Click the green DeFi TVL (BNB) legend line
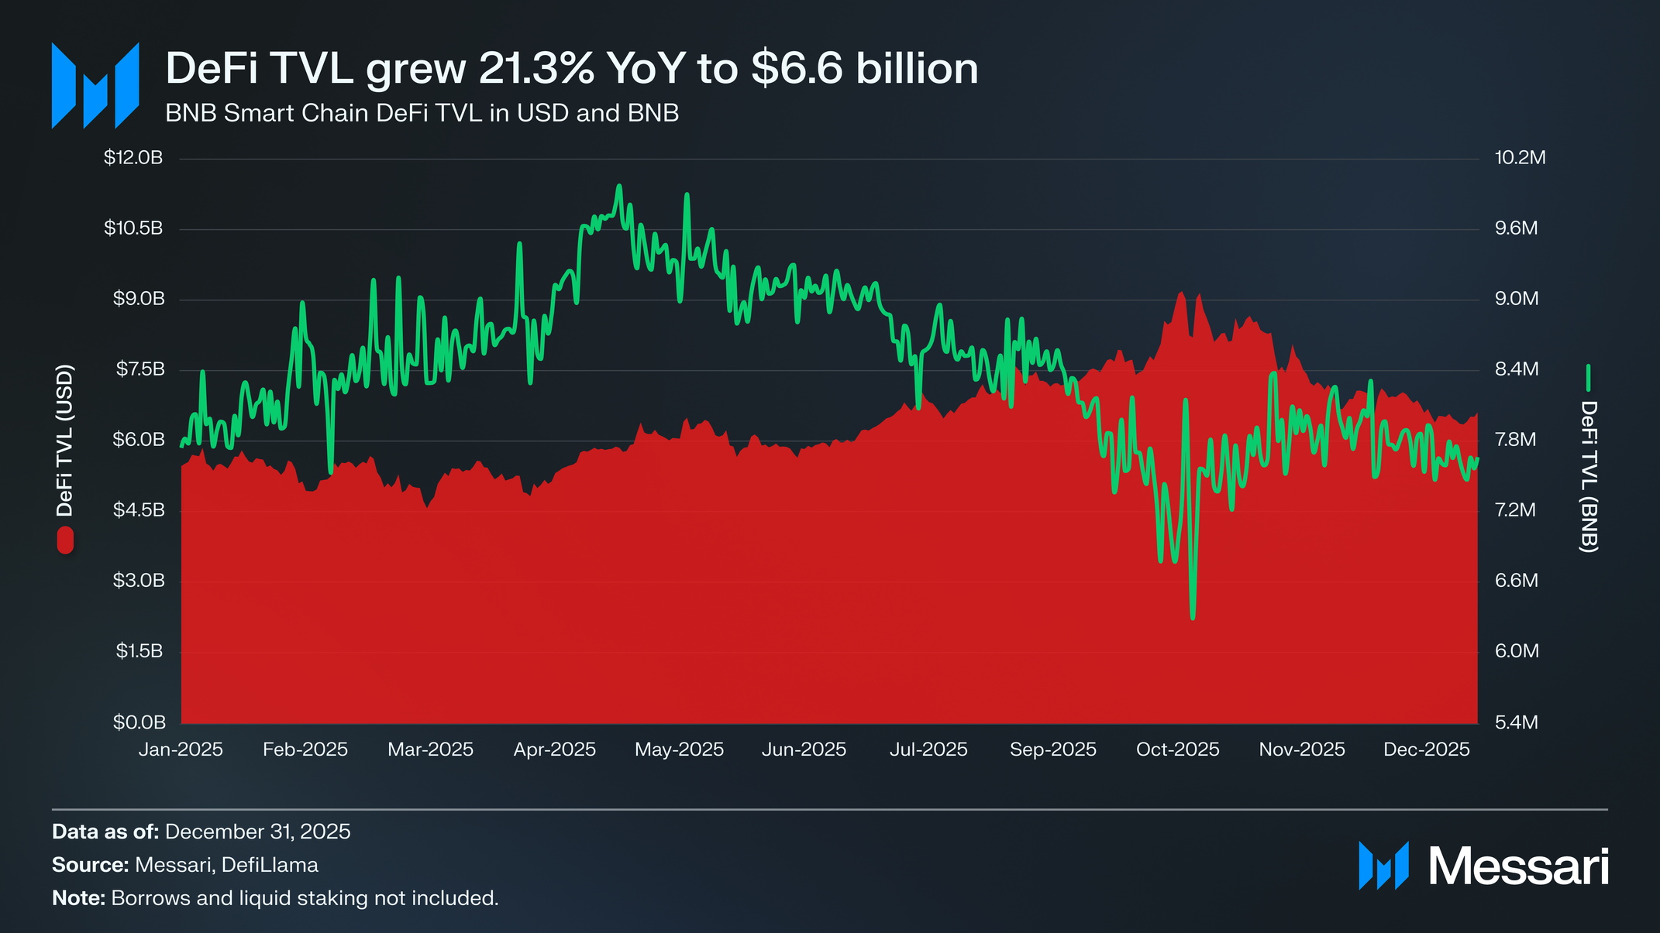This screenshot has width=1660, height=933. tap(1588, 378)
